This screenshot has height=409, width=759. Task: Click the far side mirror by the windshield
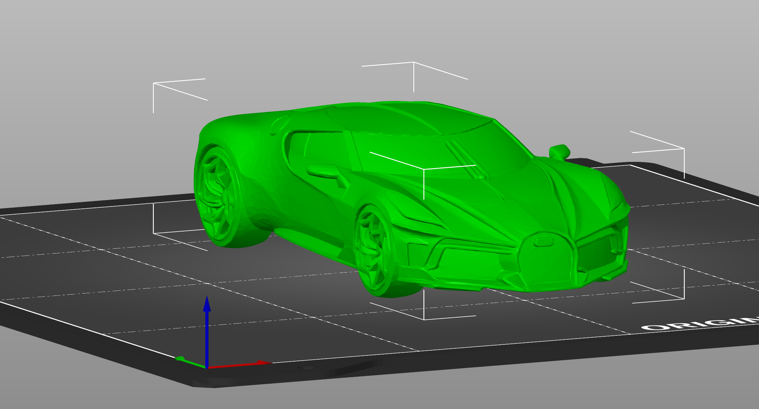(559, 152)
